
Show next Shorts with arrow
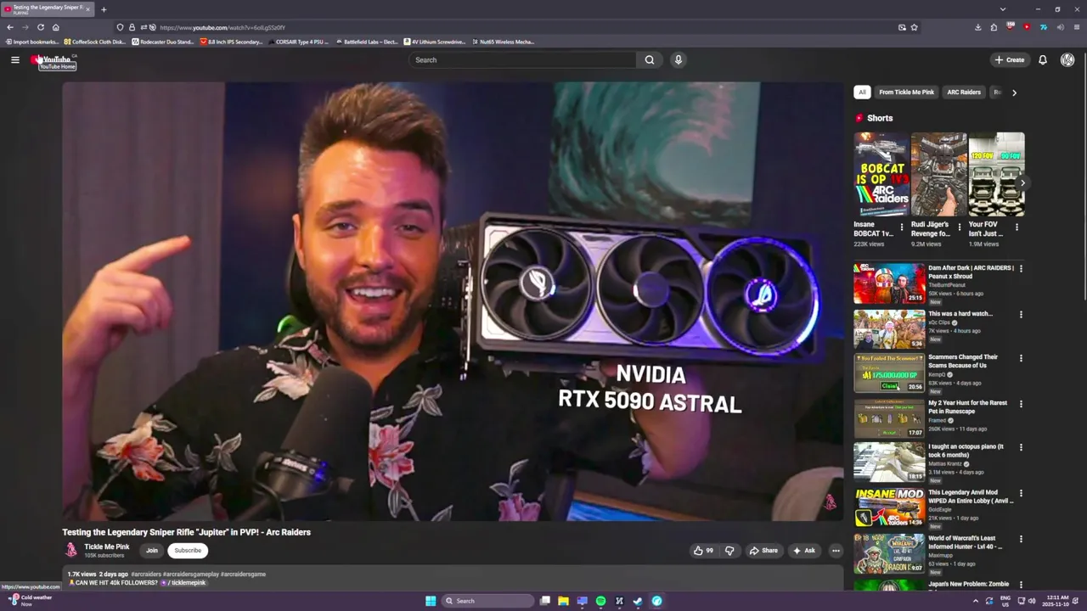tap(1022, 182)
